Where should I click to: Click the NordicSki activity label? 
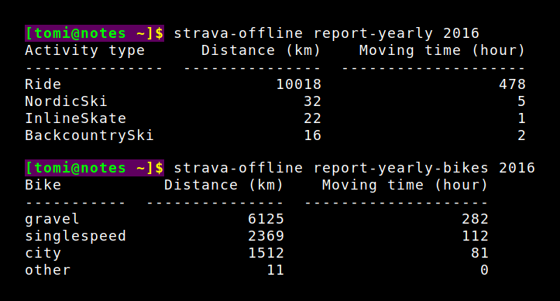point(66,101)
